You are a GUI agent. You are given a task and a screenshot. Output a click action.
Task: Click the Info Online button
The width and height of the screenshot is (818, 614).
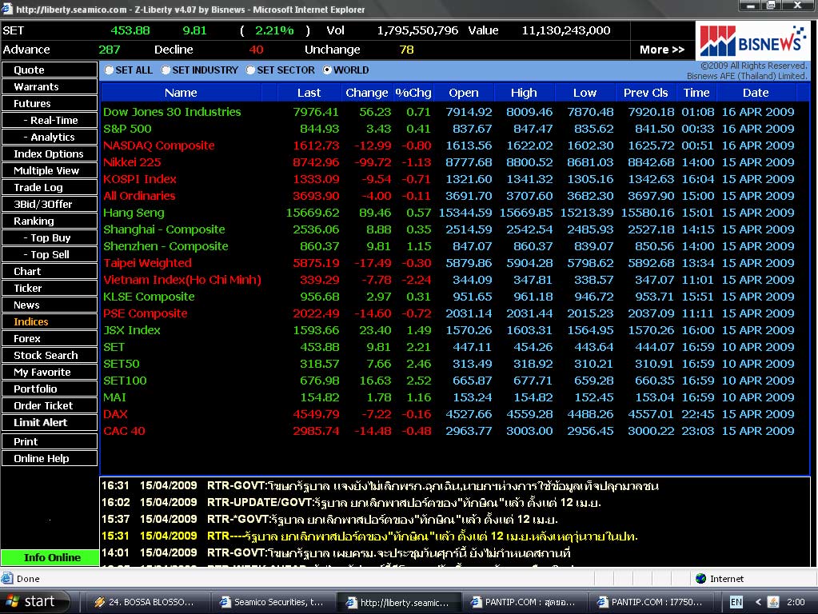tap(50, 558)
